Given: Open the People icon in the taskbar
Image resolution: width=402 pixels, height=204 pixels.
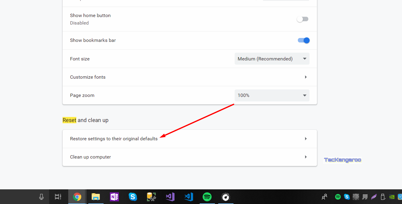Looking at the screenshot, I should click(x=324, y=197).
